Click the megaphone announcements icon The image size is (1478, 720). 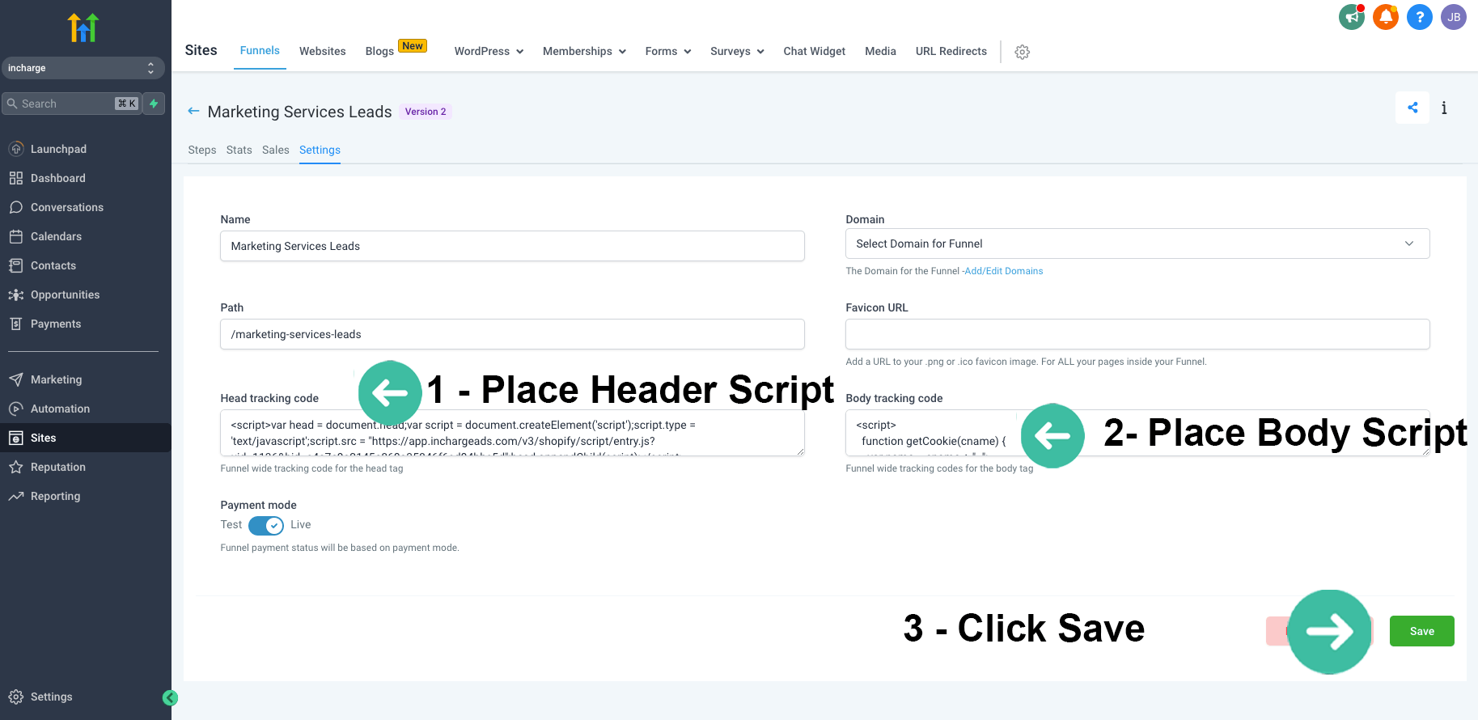point(1352,17)
